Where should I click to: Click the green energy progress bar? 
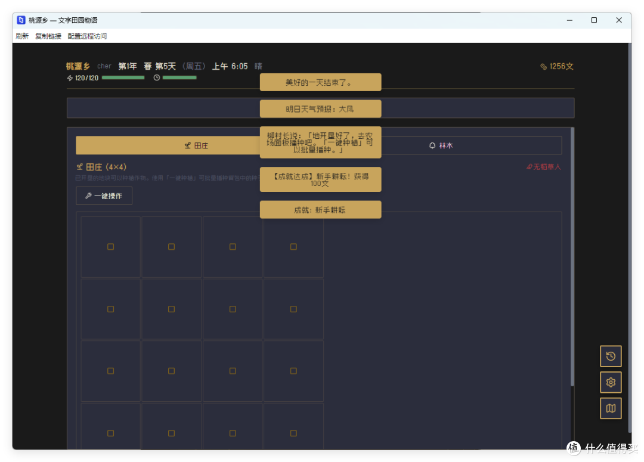tap(123, 77)
